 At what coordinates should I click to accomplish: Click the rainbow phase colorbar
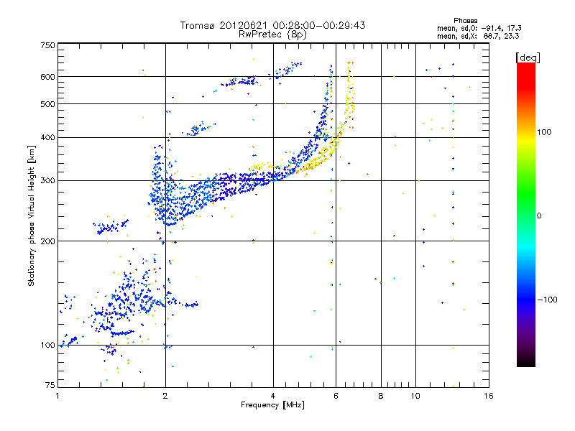[x=526, y=214]
